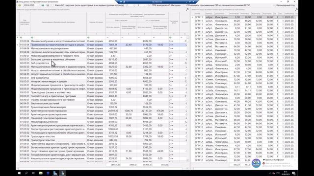314x176 pixels.
Task: Click the 4955,80 cell in the first row
Action: click(113, 41)
